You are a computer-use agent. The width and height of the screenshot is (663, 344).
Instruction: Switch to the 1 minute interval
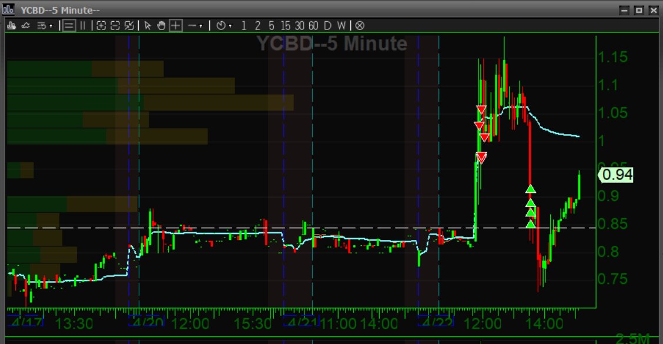click(243, 26)
